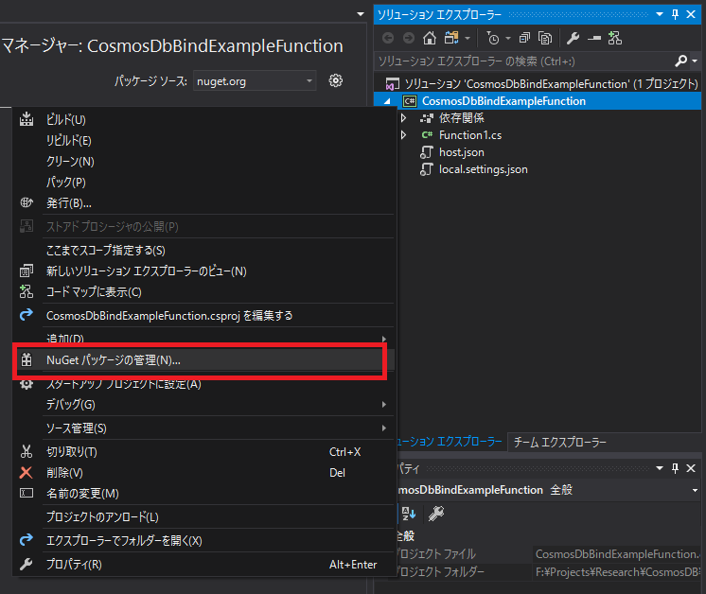Collapse the CosmosDbBindExampleFunction project node

[x=387, y=101]
